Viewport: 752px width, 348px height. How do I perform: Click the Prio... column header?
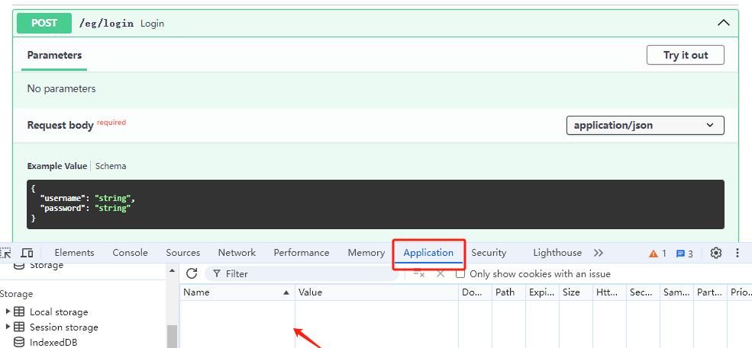point(740,292)
